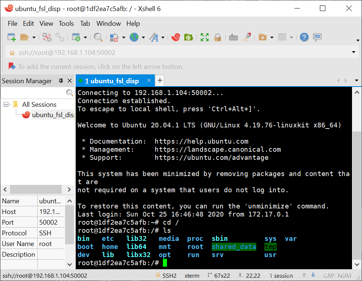Viewport: 362px width, 281px height.
Task: Open the Tab menu
Action: point(85,24)
